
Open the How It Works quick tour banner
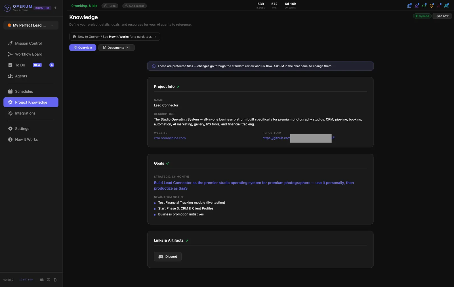(x=115, y=37)
